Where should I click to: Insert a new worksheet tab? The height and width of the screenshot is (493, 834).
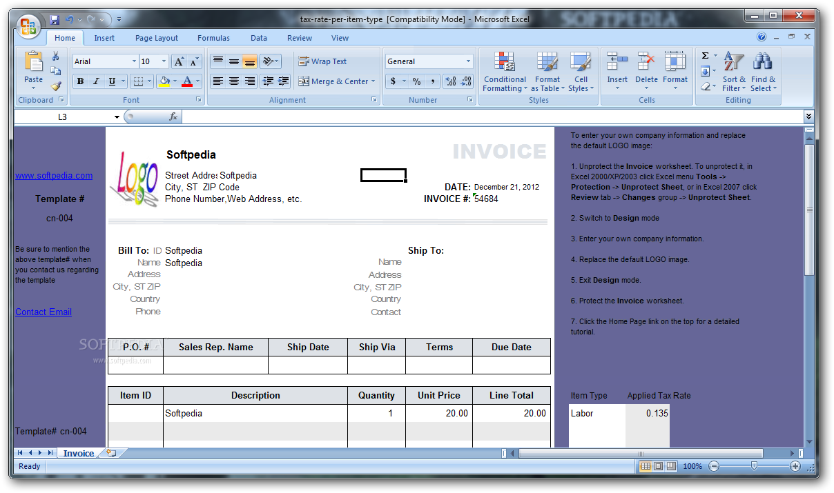[x=111, y=453]
